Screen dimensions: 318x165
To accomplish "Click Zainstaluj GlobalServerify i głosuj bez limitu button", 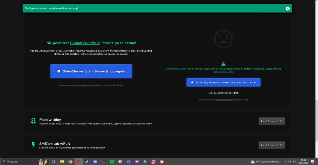I will (x=223, y=82).
